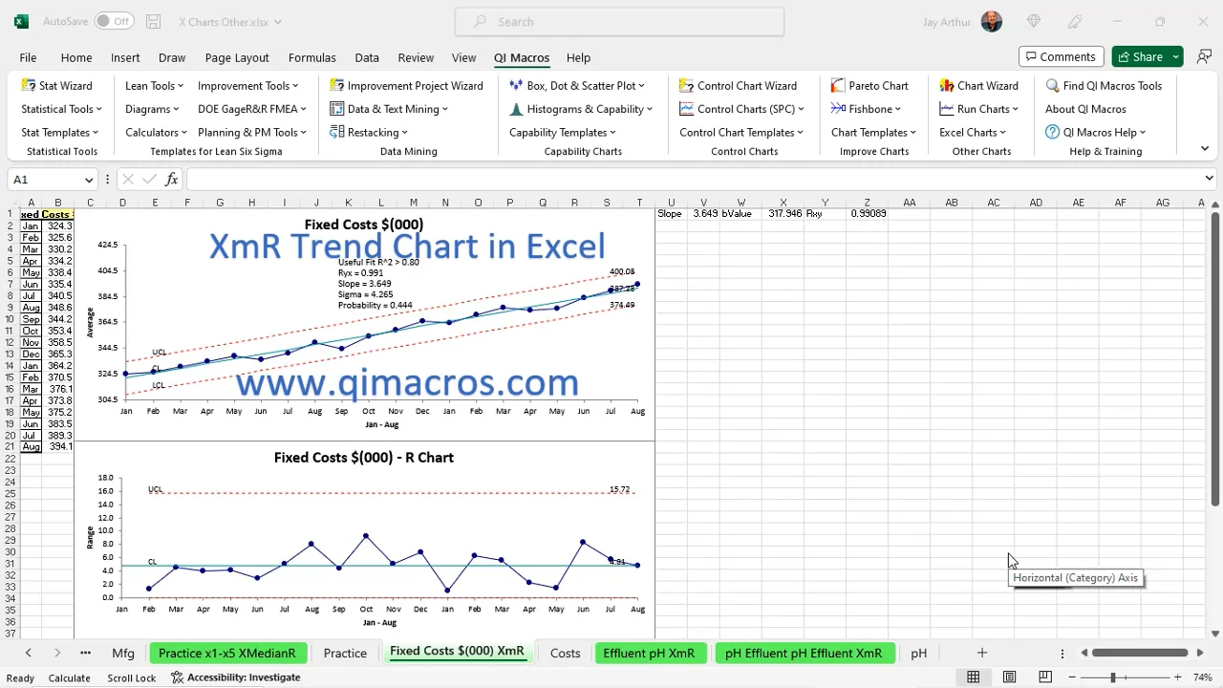Switch to Page Break Preview

(1045, 677)
